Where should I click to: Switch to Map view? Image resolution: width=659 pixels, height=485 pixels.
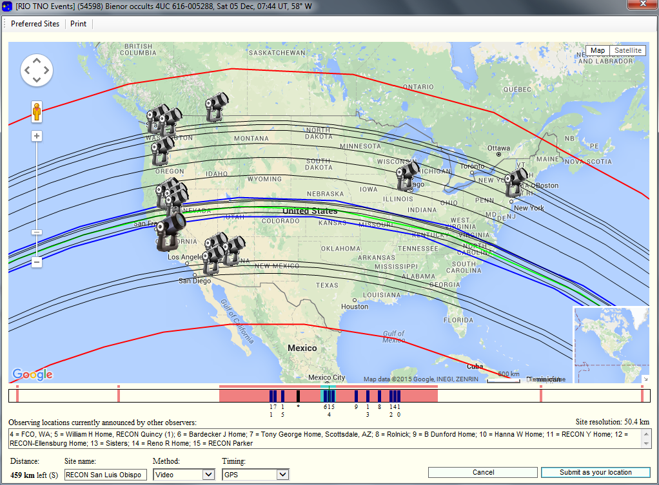tap(597, 50)
